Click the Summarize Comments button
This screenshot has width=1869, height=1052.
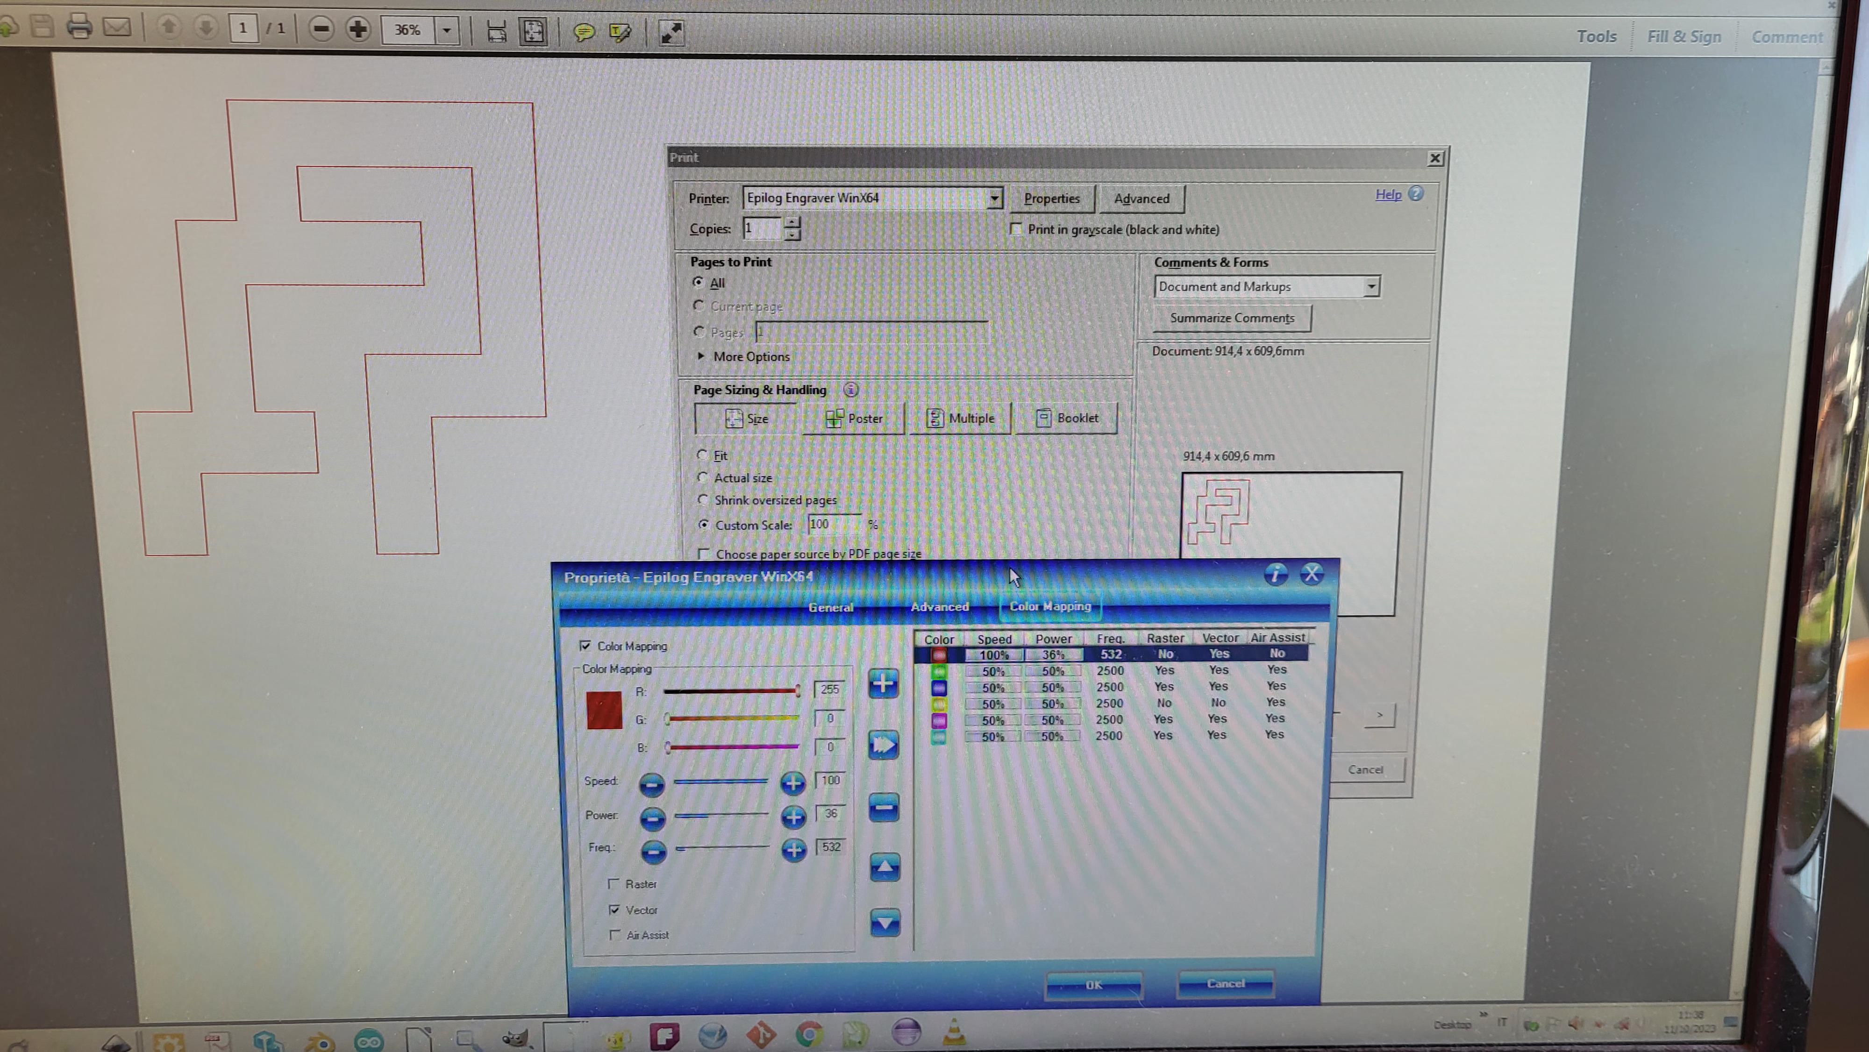coord(1231,318)
